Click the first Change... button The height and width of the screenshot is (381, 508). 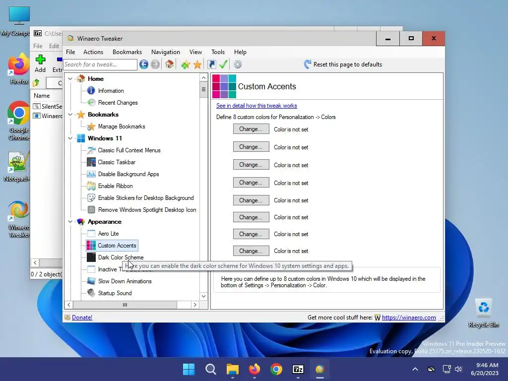[x=251, y=129]
